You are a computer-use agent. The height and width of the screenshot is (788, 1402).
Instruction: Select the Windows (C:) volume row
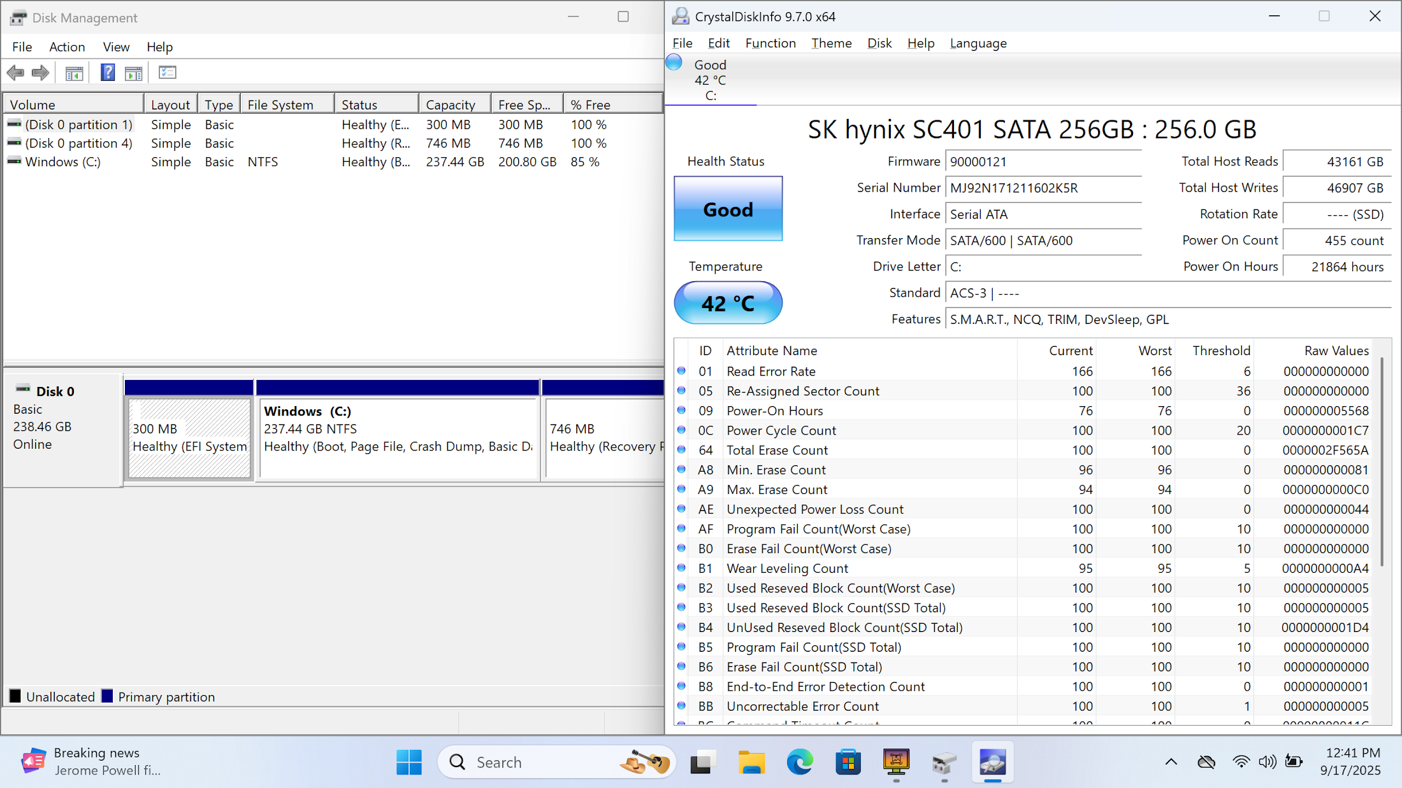[x=62, y=162]
